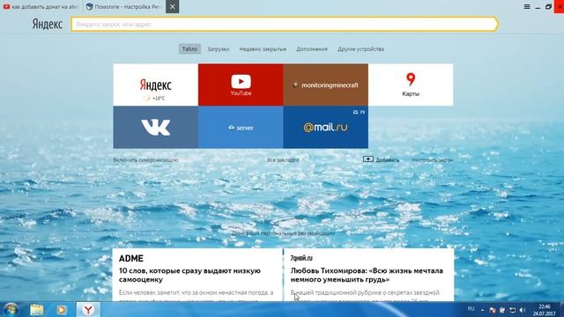Click the Windows Start button
This screenshot has height=317, width=564.
(x=11, y=309)
